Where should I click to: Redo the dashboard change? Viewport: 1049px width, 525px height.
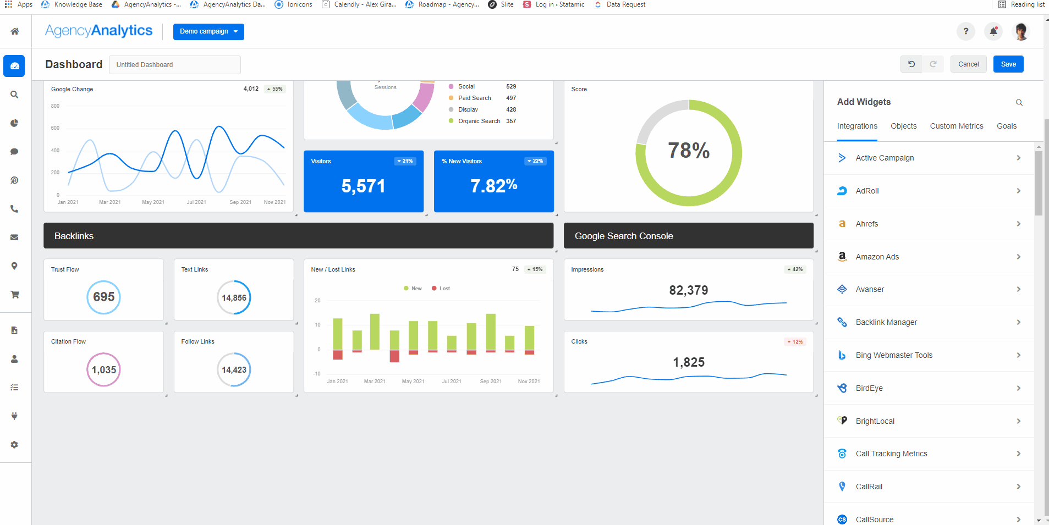coord(933,64)
